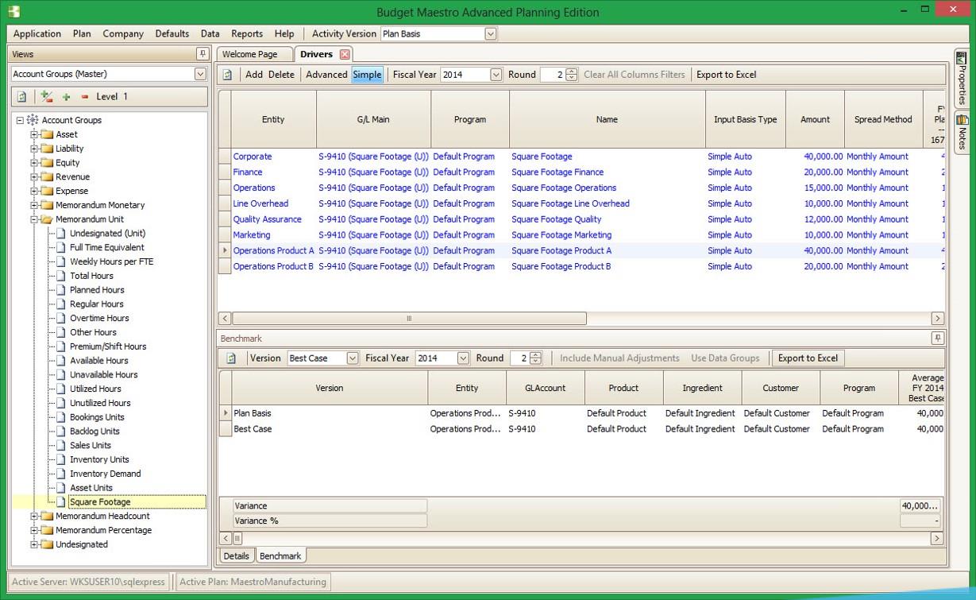
Task: Sort by the Entity column header in Drivers
Action: (x=273, y=119)
